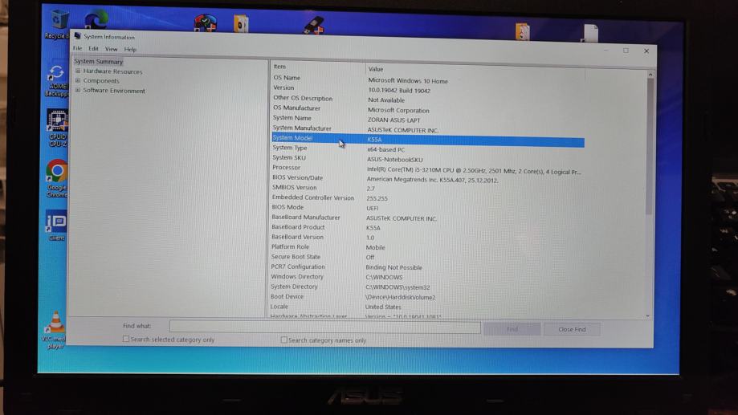Select the BaseBoard Manufacturer row
The image size is (738, 415).
[428, 218]
